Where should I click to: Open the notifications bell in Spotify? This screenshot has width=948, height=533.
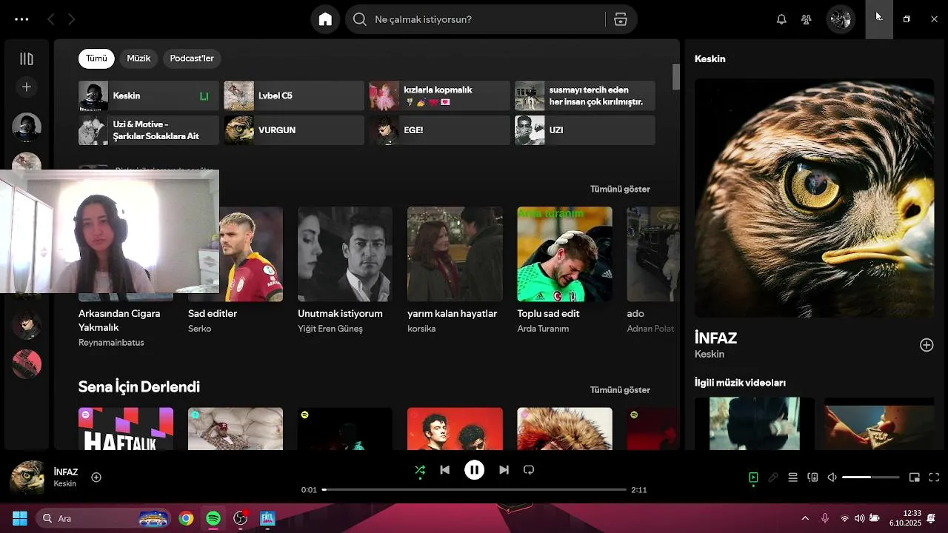(x=781, y=19)
